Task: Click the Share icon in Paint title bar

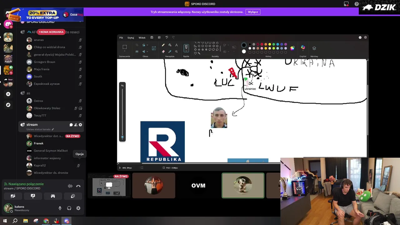Action: (159, 37)
